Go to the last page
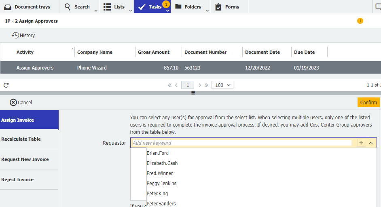 click(x=206, y=85)
